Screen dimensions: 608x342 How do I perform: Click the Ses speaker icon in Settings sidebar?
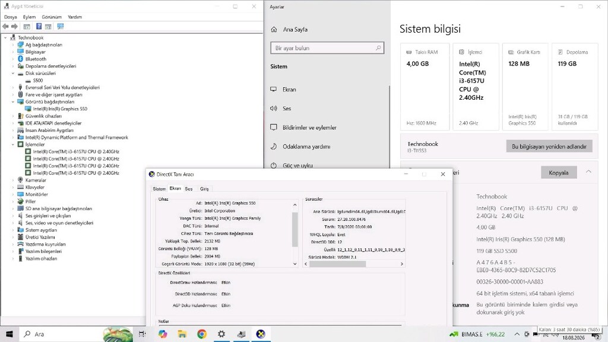click(x=274, y=109)
